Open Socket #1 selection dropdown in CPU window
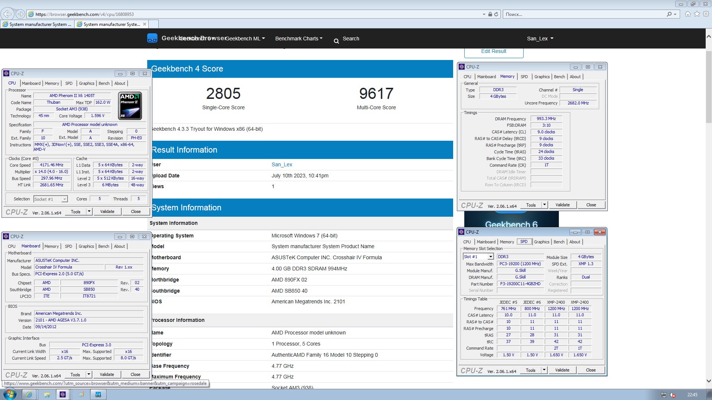Screen dimensions: 712x400 click(x=64, y=199)
